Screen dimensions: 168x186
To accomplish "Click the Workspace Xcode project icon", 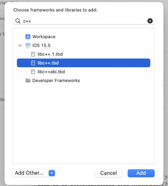I will [x=28, y=37].
